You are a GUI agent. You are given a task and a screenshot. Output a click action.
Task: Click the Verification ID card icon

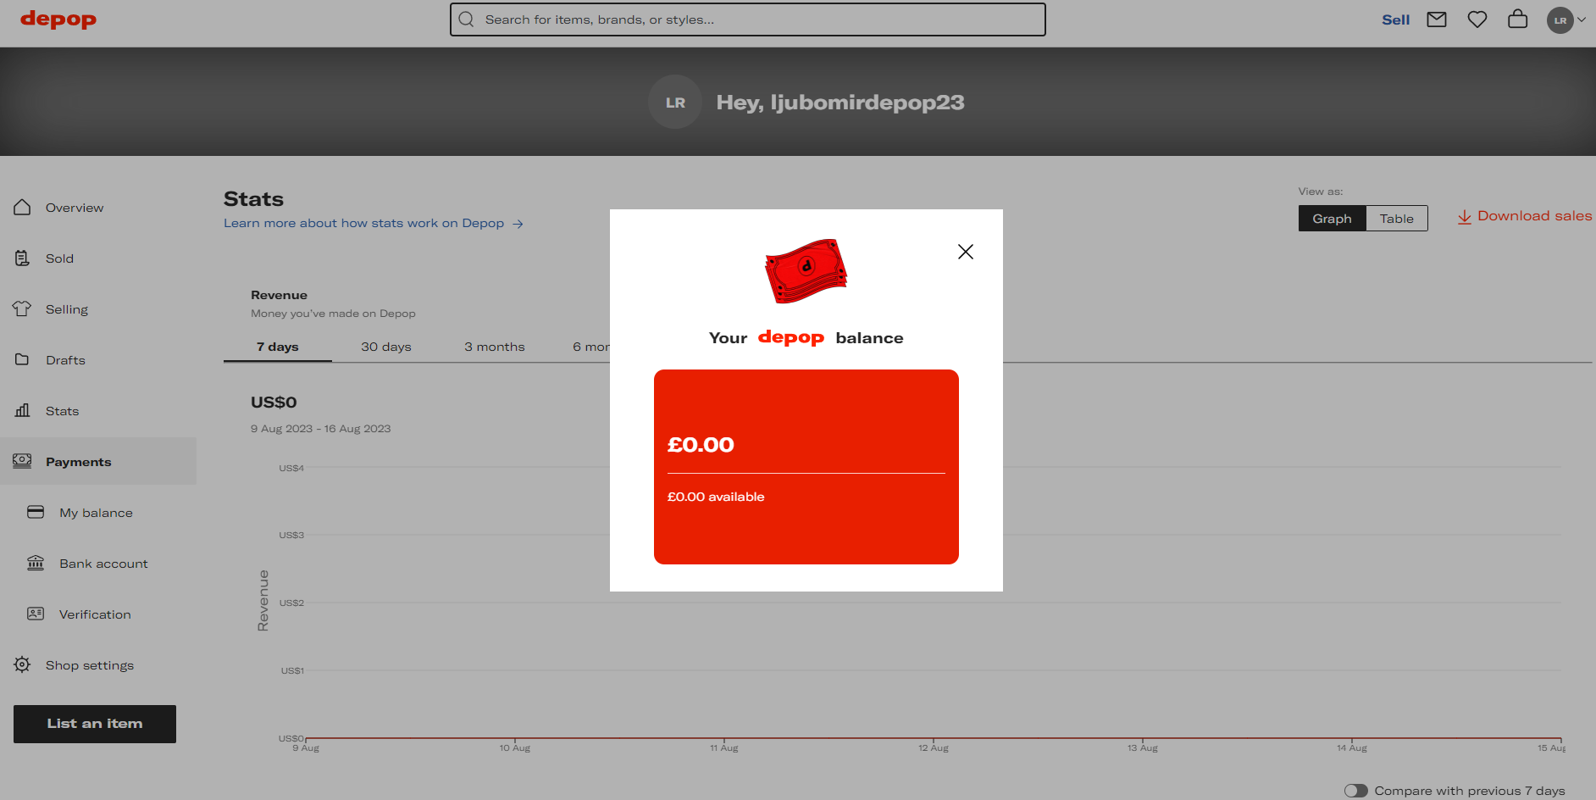(36, 614)
